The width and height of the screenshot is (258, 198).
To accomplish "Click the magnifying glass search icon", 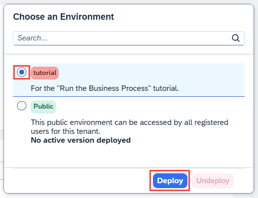I will [x=236, y=38].
